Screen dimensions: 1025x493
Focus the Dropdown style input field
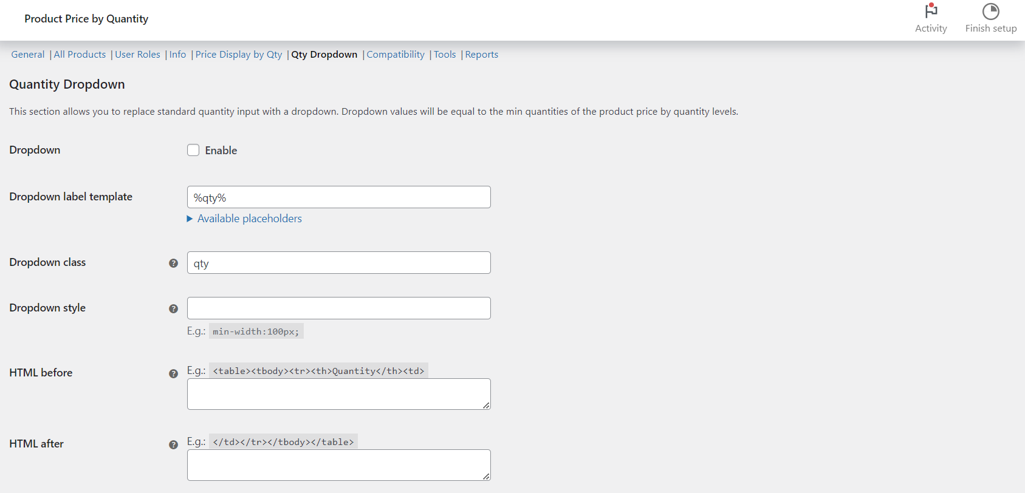[338, 308]
